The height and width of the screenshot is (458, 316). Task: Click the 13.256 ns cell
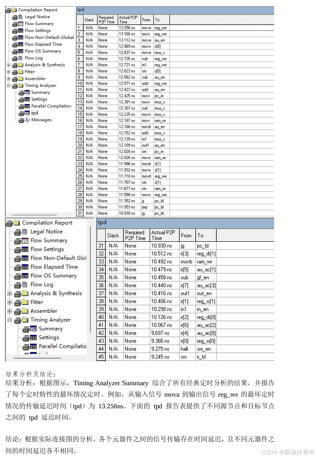[x=129, y=28]
